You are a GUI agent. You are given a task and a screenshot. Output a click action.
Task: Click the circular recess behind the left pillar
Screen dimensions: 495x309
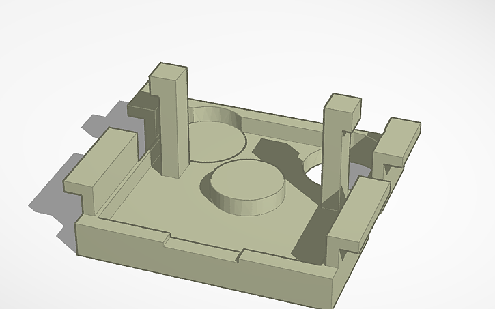(214, 140)
